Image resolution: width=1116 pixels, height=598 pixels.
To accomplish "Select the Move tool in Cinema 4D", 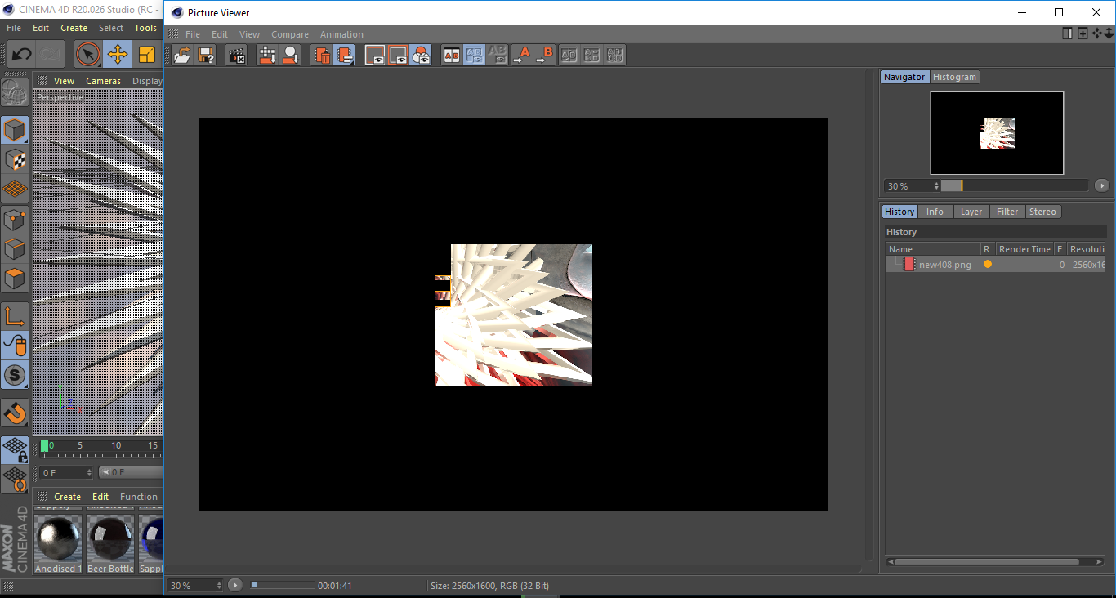I will [x=117, y=55].
